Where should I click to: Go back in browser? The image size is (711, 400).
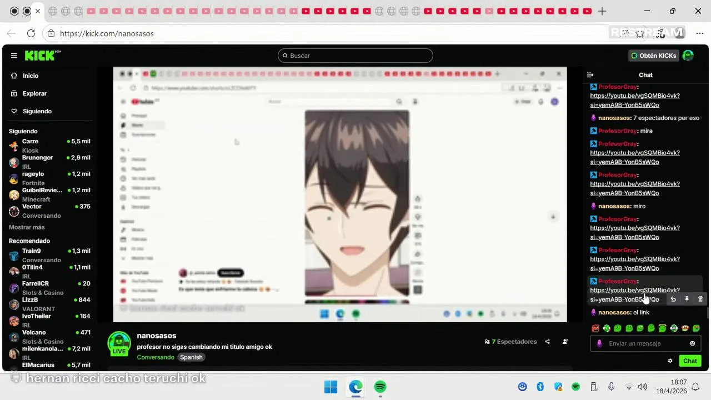(11, 33)
